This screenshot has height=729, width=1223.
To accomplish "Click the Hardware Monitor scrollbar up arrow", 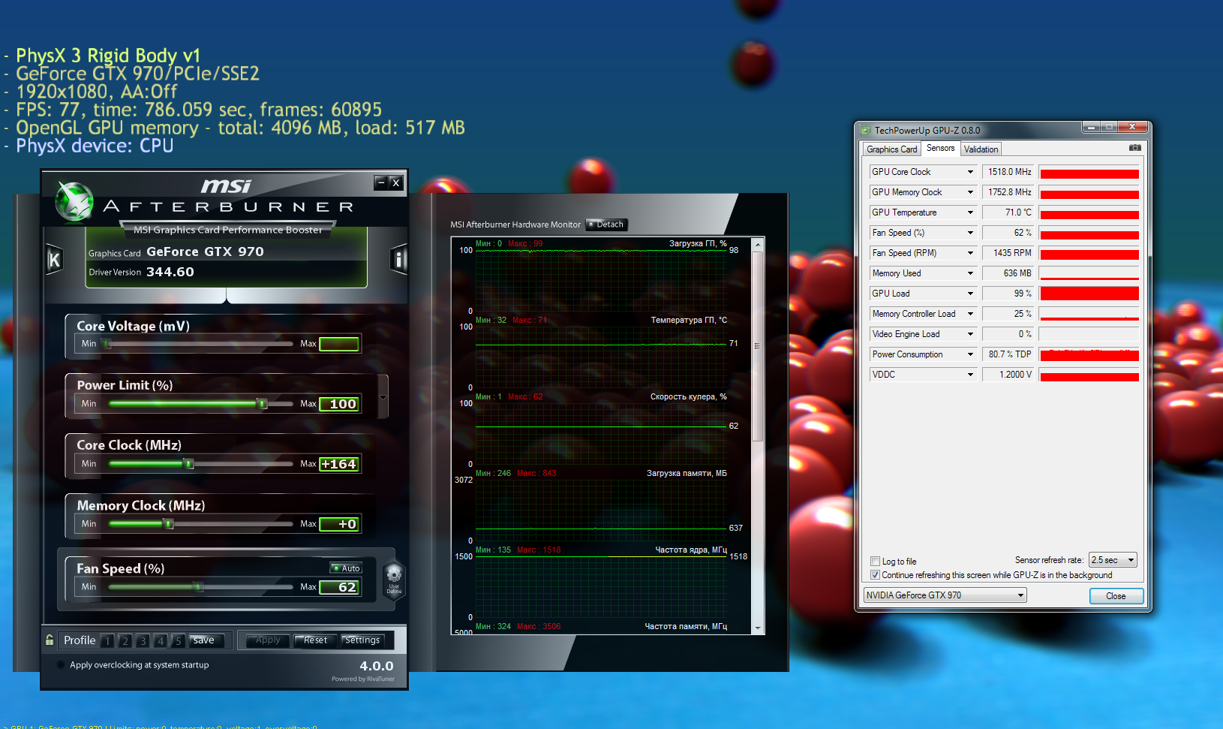I will (758, 245).
